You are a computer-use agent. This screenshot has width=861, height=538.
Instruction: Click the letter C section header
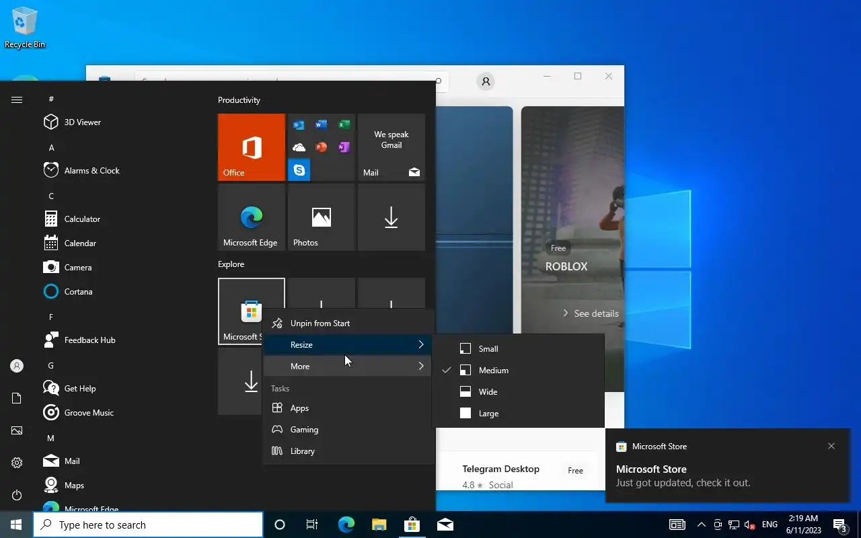tap(51, 196)
